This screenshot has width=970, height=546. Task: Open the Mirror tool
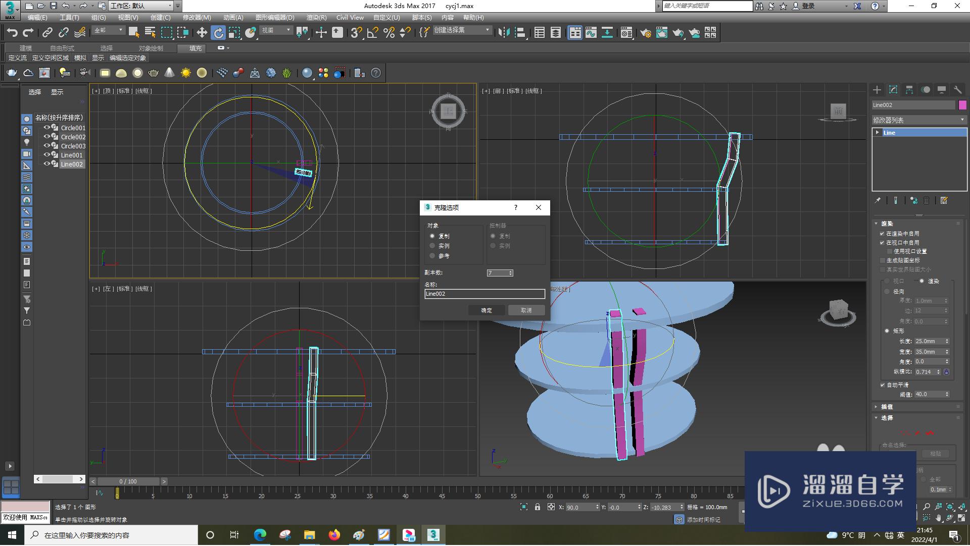point(504,33)
